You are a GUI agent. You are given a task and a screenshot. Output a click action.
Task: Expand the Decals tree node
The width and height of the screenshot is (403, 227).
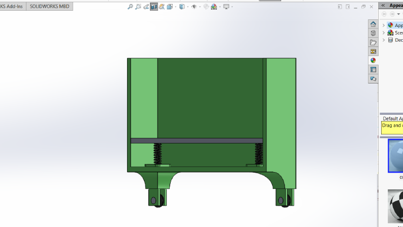pyautogui.click(x=384, y=40)
